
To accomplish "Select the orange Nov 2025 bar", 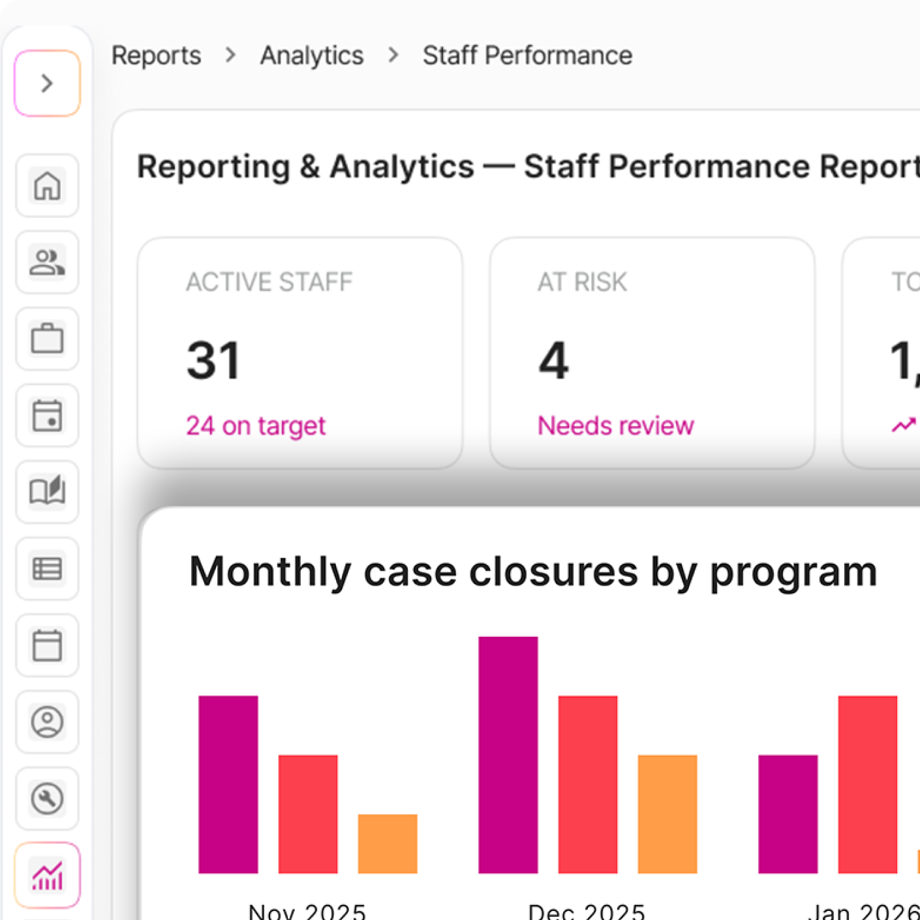I will [x=388, y=845].
